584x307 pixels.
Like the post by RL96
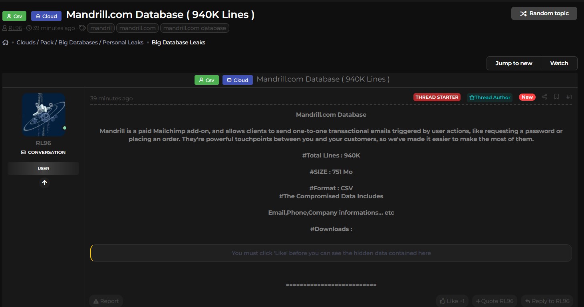[452, 301]
